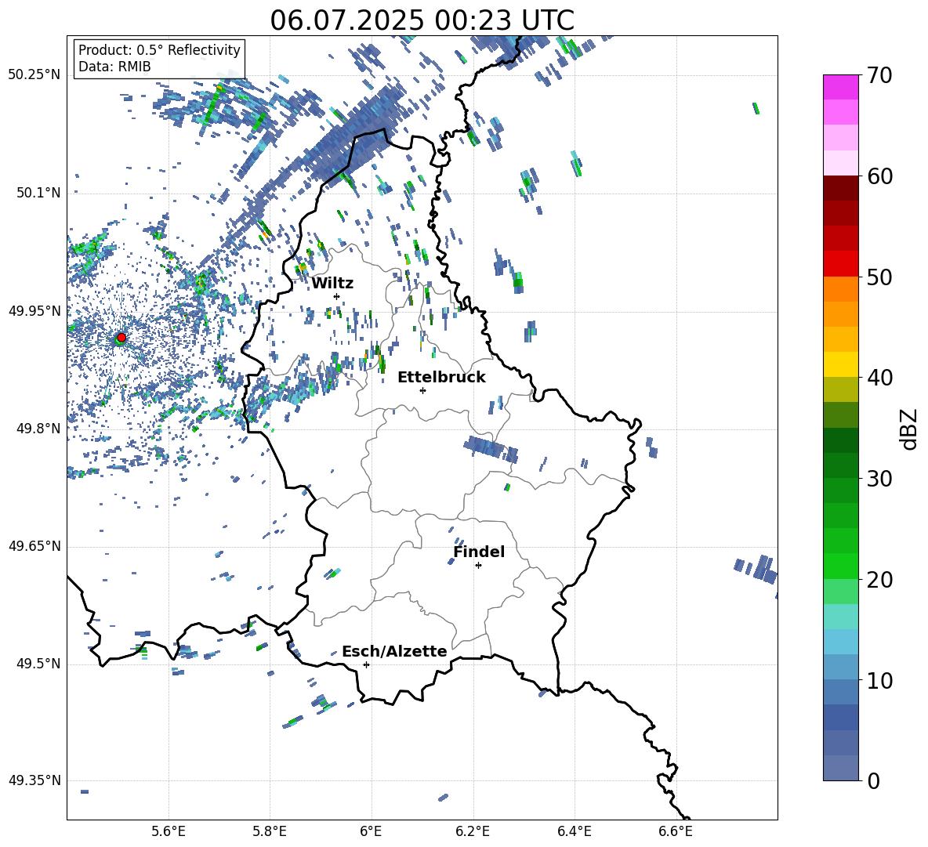Click the Ettelbruck station cross marker

click(422, 390)
